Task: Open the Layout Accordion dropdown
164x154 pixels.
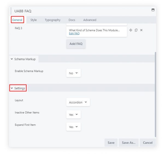Action: (78, 102)
